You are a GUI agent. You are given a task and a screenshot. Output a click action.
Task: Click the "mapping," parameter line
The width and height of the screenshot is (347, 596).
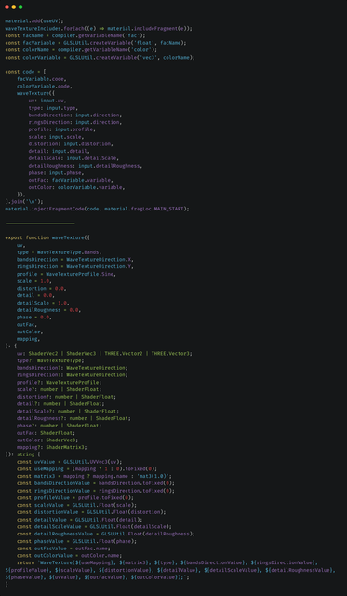pyautogui.click(x=29, y=339)
